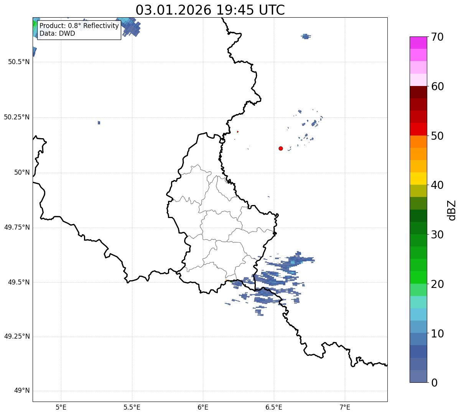Screen dimensions: 461x415
Task: Click the '6.5°E' longitude label
Action: click(x=274, y=407)
